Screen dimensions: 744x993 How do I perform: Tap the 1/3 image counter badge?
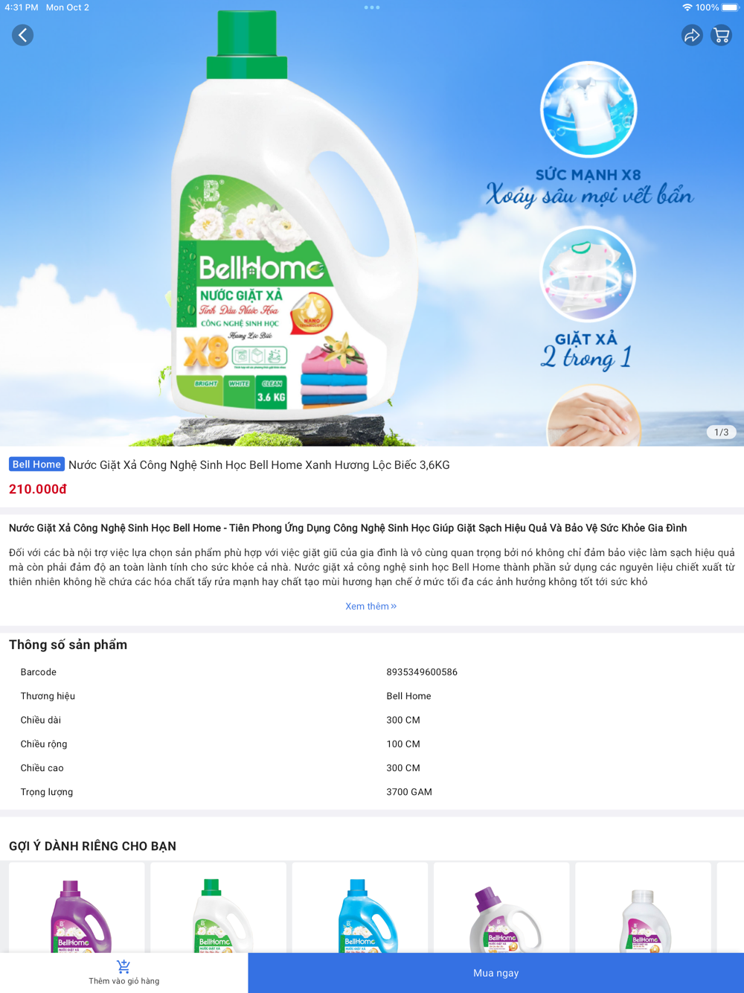[x=721, y=432]
